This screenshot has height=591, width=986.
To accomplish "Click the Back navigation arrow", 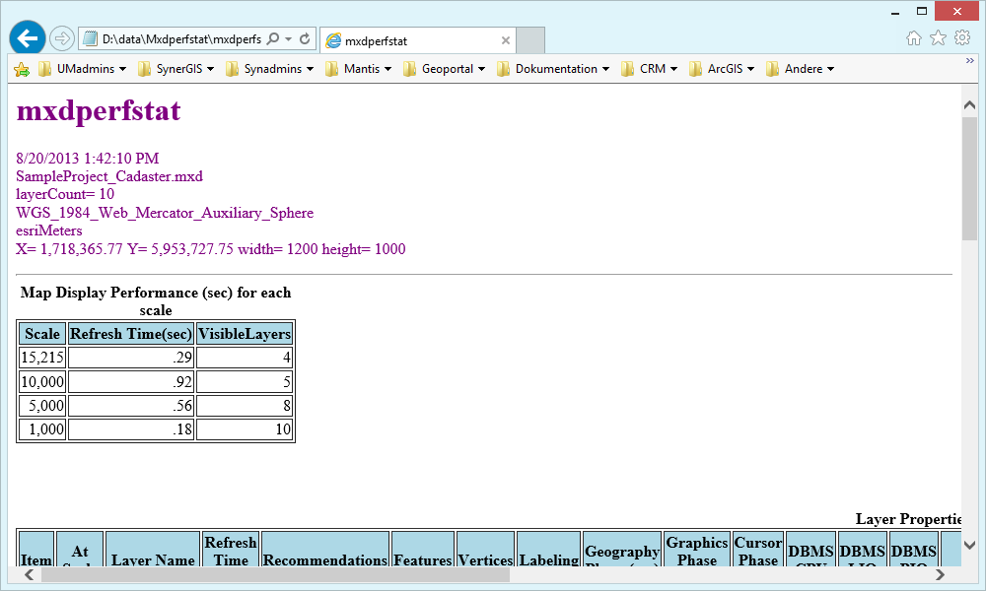I will coord(27,37).
